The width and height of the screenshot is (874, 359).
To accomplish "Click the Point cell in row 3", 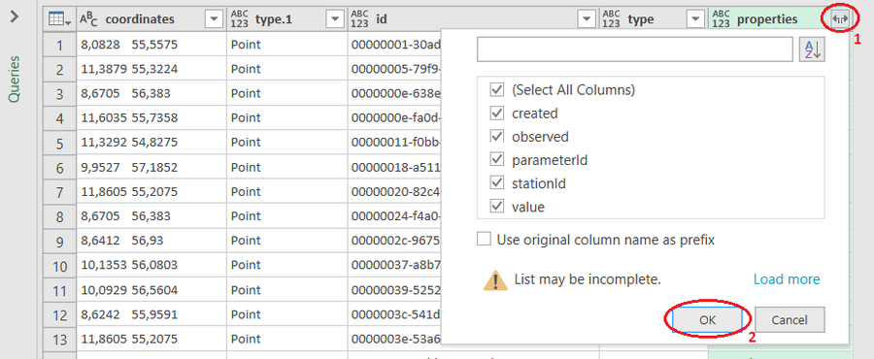I will (x=287, y=93).
